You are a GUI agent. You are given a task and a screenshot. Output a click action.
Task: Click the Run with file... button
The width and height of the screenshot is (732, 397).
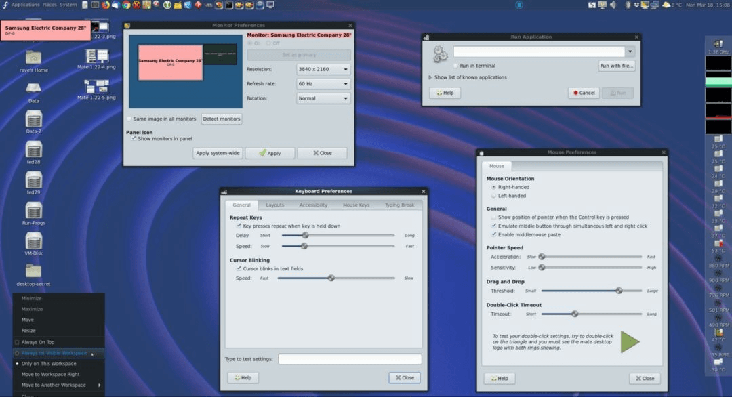click(616, 66)
